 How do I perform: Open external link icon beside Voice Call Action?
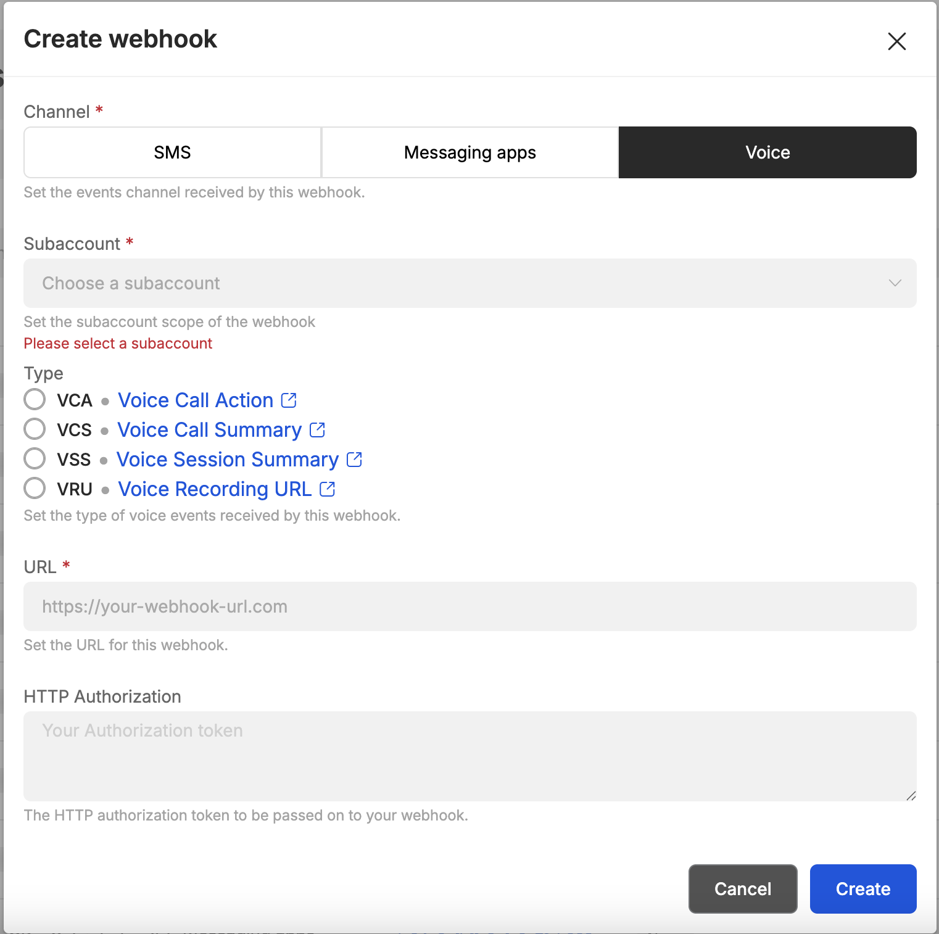[289, 400]
